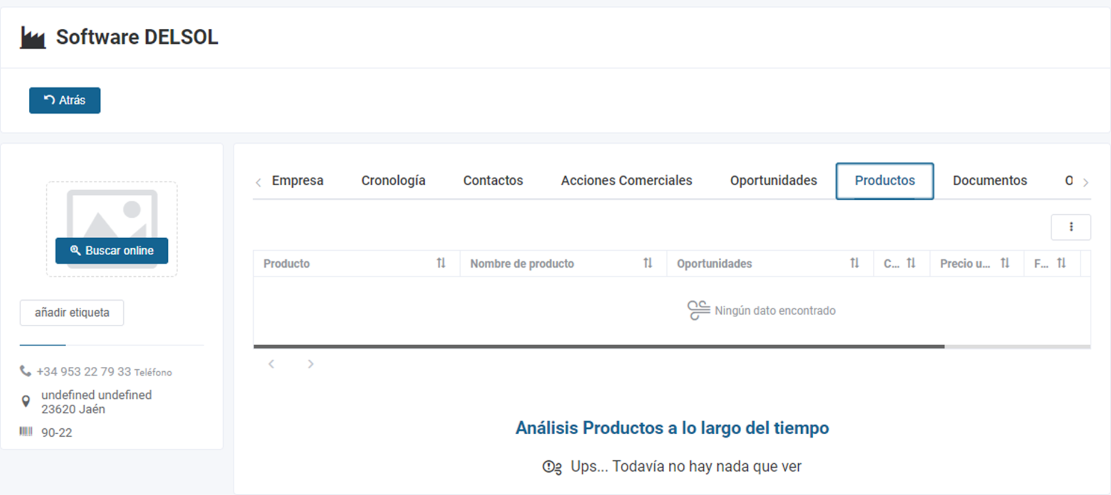Open the Contactos tab
The image size is (1111, 495).
(x=493, y=180)
